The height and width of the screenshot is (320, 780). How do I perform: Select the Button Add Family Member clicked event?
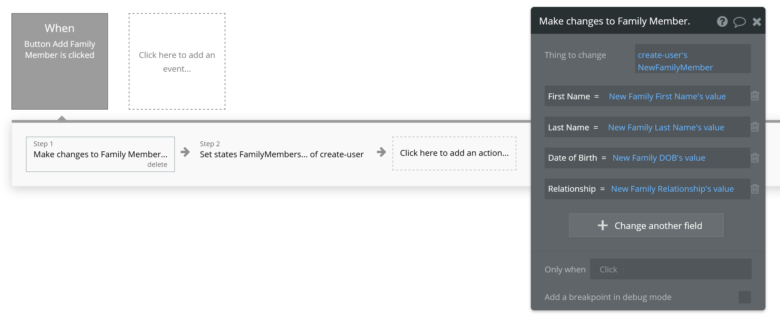60,61
